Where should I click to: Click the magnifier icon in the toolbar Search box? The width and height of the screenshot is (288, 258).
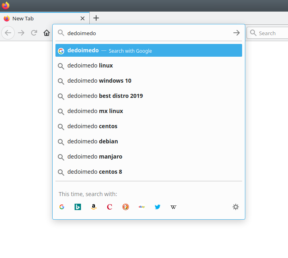[253, 33]
